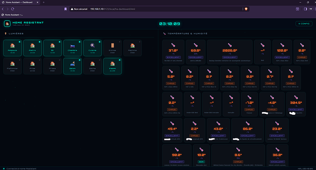The width and height of the screenshot is (316, 170).
Task: Click the EXCELLENT badge under 37.0°
Action: pos(173,57)
